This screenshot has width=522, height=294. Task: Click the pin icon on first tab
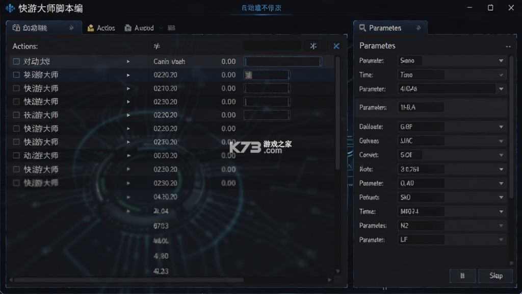click(71, 28)
